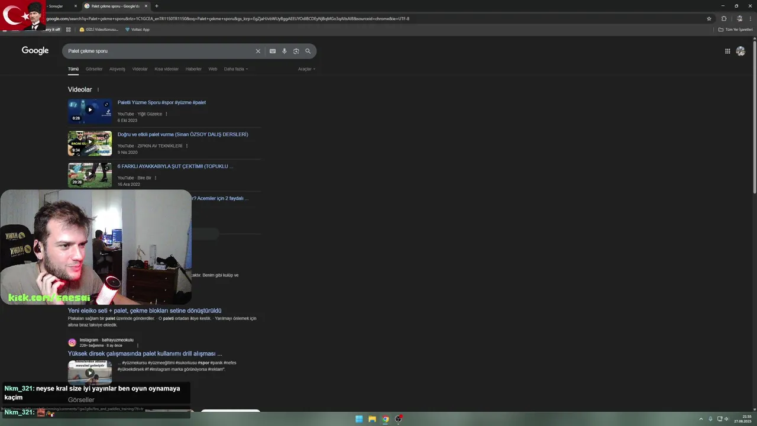The width and height of the screenshot is (757, 426).
Task: Open a new tab with the plus button
Action: (x=157, y=6)
